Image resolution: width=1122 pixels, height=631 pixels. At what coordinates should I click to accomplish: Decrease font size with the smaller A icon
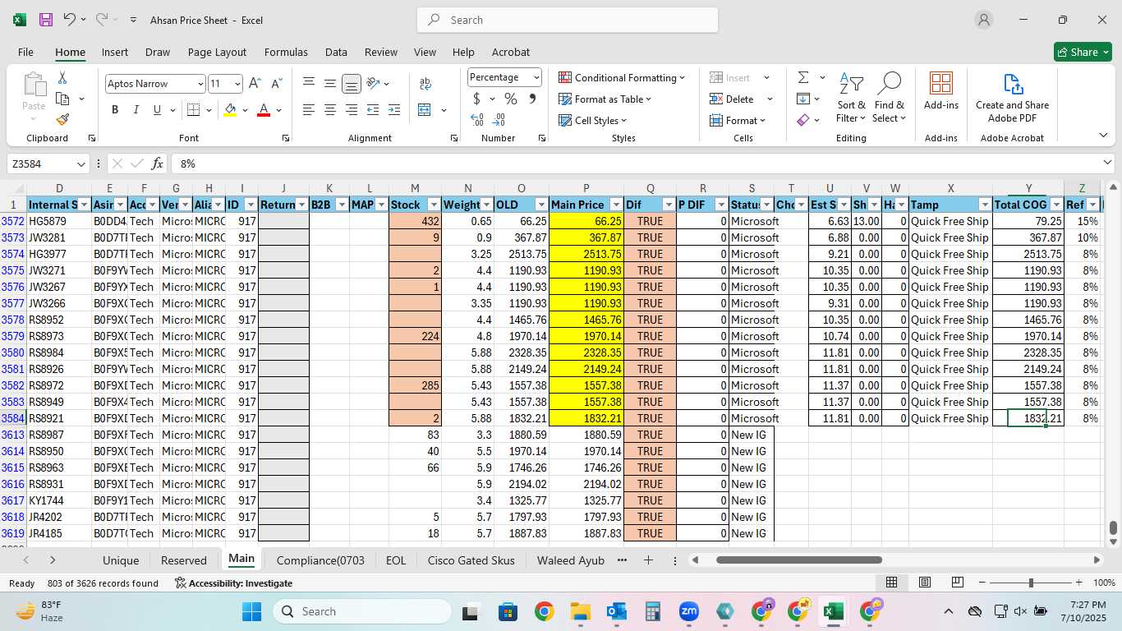[276, 84]
